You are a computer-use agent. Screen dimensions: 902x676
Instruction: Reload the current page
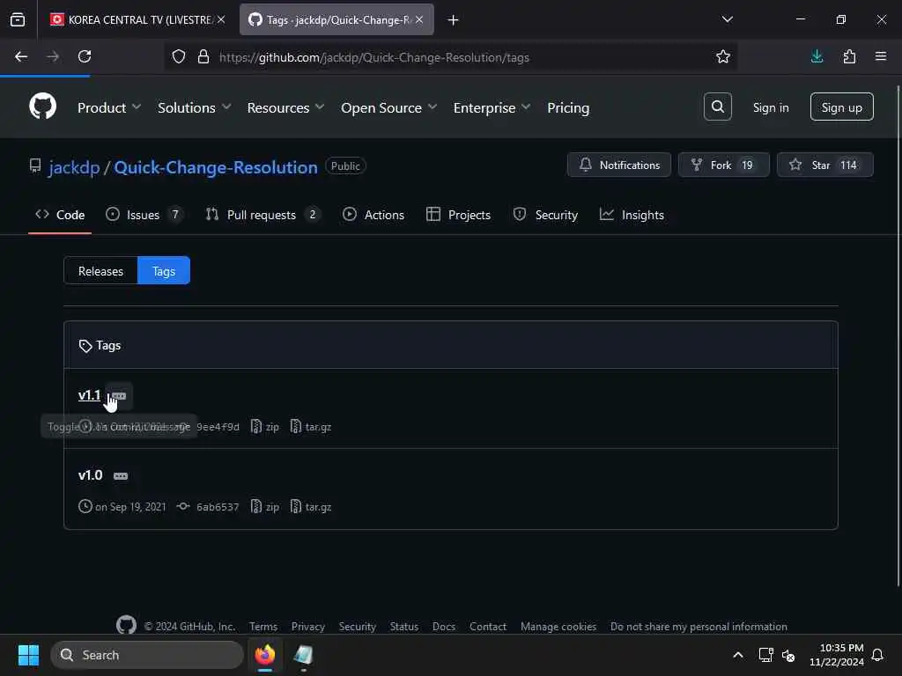(x=85, y=56)
